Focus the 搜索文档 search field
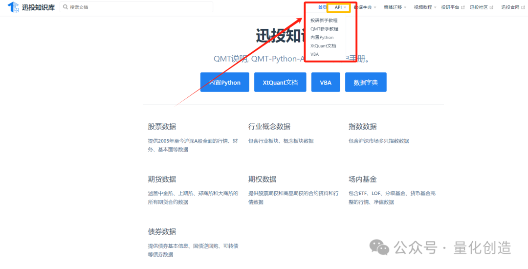Image resolution: width=528 pixels, height=269 pixels. click(136, 7)
